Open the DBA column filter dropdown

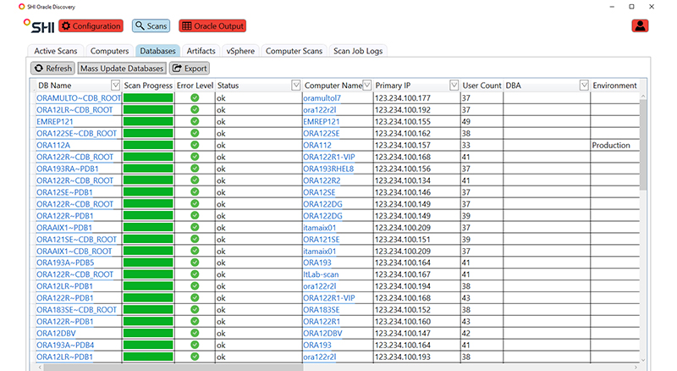point(584,86)
